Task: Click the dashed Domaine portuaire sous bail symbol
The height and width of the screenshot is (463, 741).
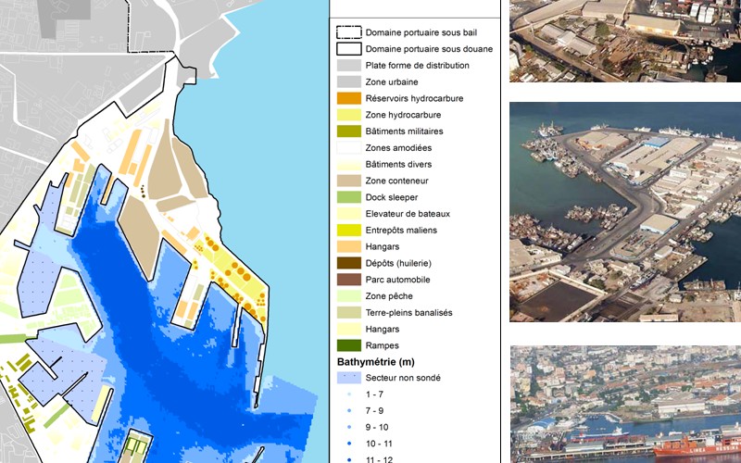Action: [347, 31]
